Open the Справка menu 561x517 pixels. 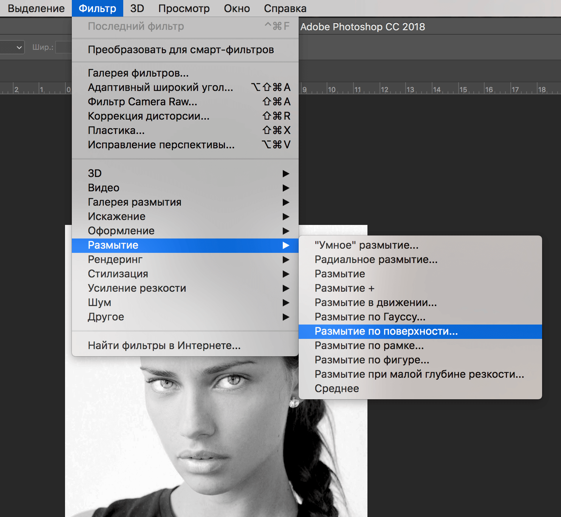(x=285, y=8)
